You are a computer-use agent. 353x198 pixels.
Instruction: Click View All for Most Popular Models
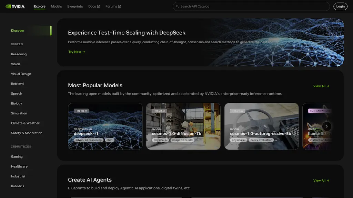coord(321,86)
